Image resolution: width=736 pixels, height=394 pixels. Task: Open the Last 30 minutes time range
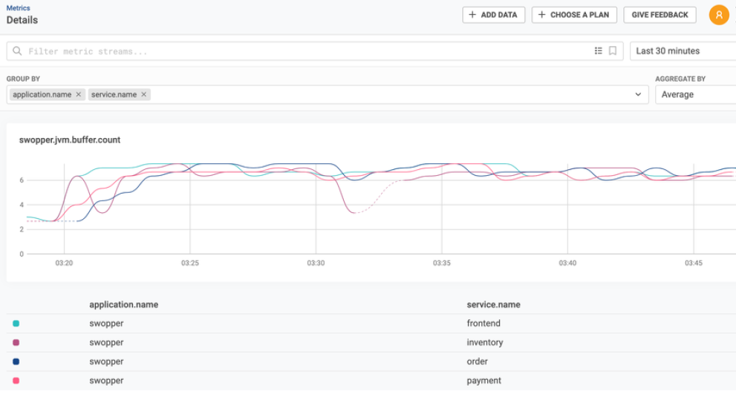pos(682,51)
